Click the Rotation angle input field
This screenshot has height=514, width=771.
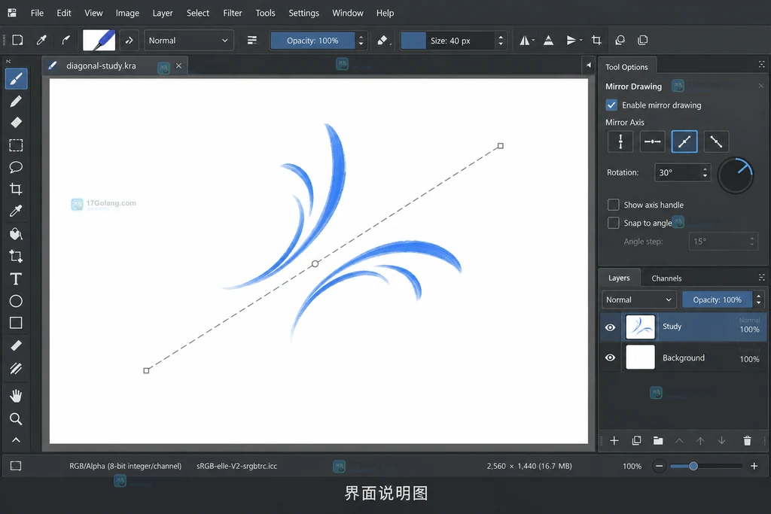coord(682,172)
